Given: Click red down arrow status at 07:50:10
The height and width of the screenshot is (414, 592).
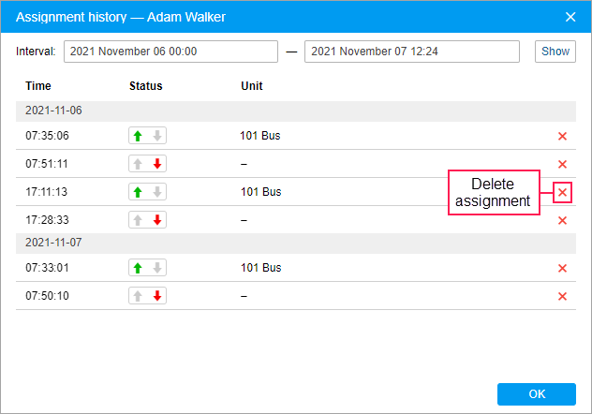Looking at the screenshot, I should 157,296.
